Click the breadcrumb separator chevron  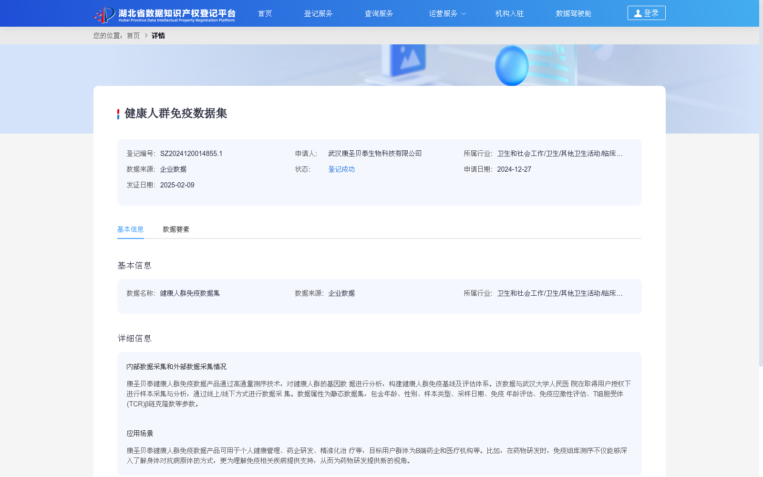click(x=146, y=36)
